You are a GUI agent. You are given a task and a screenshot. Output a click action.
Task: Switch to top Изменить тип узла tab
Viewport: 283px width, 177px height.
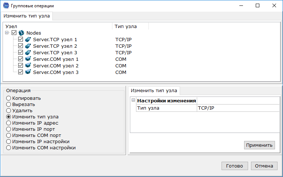27,16
